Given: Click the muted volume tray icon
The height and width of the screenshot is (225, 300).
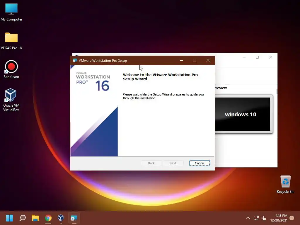Looking at the screenshot, I should pyautogui.click(x=264, y=218).
